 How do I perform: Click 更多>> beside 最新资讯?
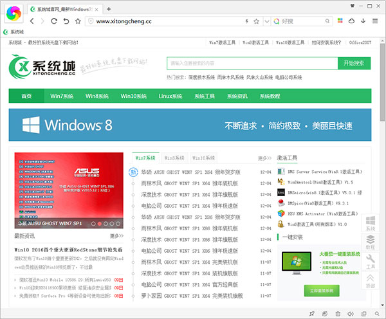116,236
